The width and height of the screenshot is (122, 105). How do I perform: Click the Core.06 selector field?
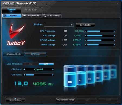pos(38,70)
